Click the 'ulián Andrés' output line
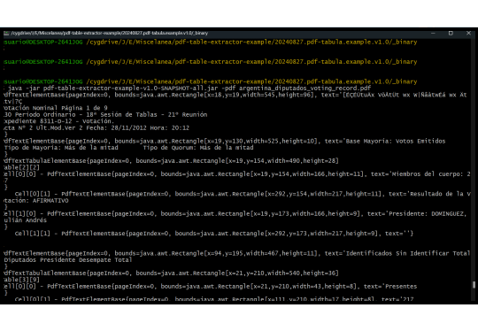This screenshot has height=331, width=478. pos(26,220)
